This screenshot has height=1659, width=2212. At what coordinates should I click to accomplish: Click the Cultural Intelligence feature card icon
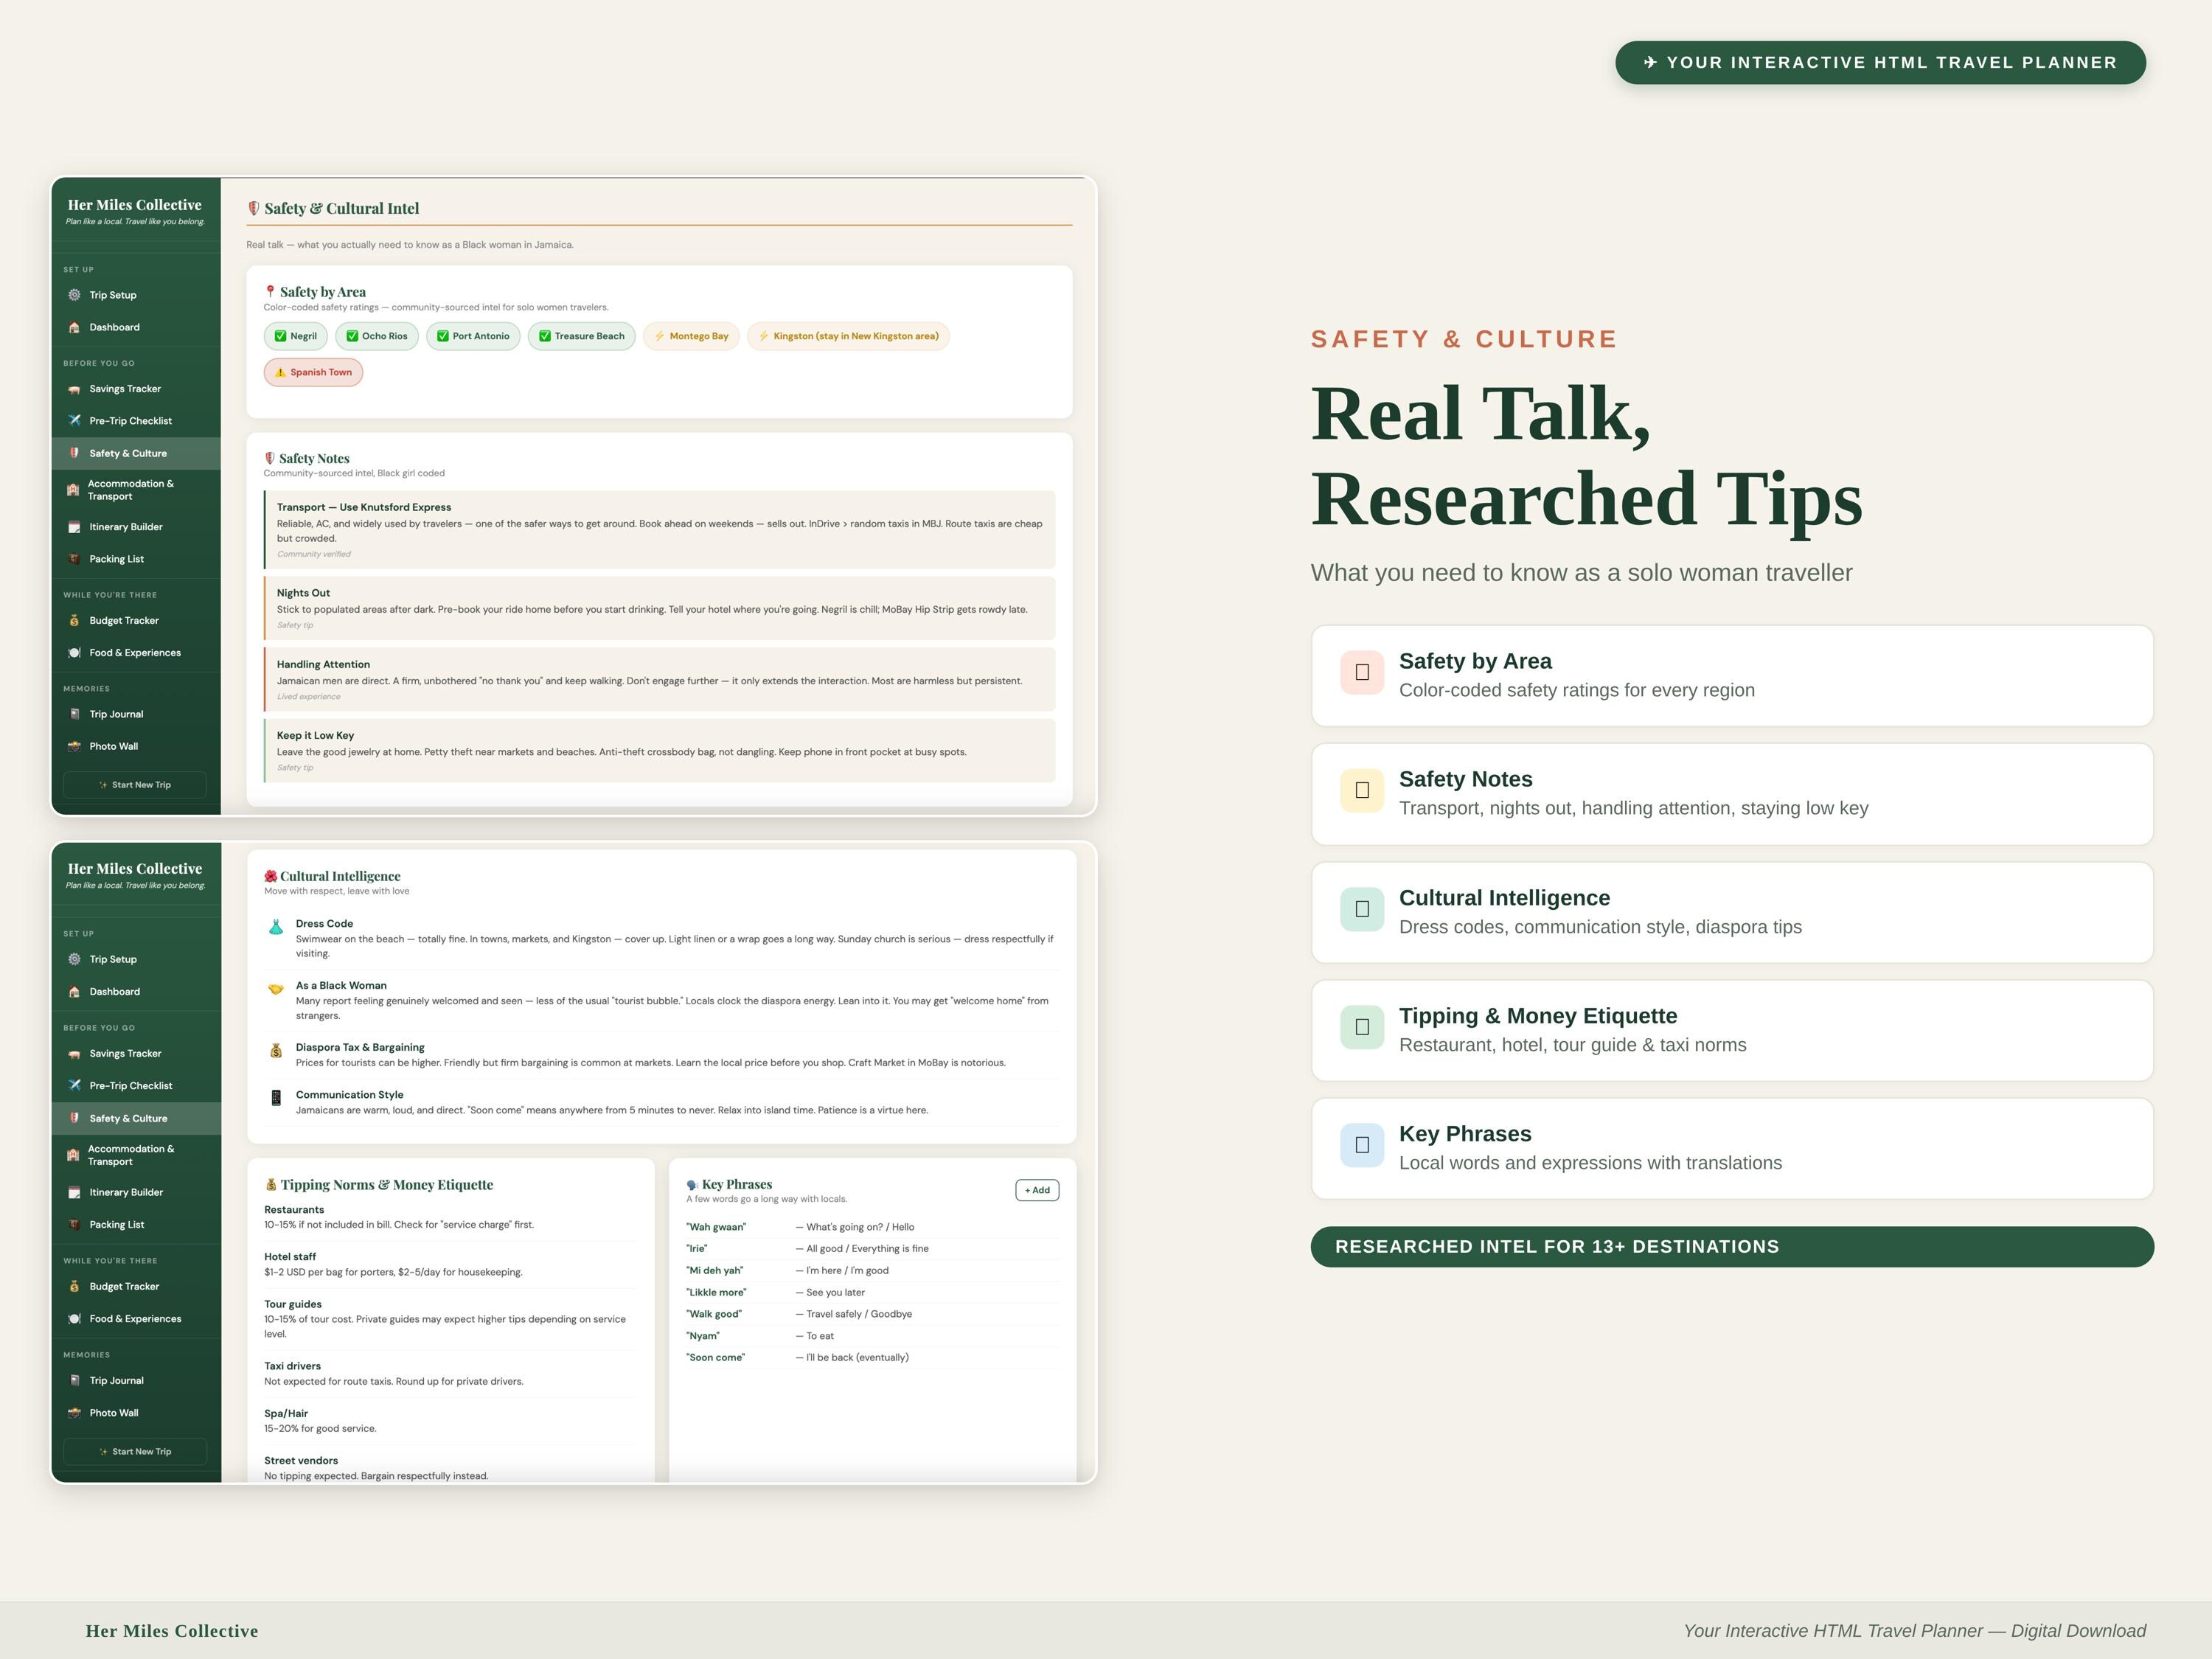[x=1362, y=909]
